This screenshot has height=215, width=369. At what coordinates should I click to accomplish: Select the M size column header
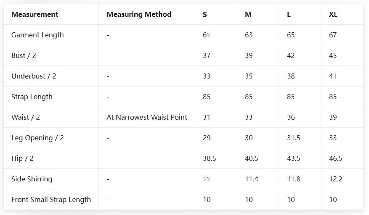coord(248,14)
